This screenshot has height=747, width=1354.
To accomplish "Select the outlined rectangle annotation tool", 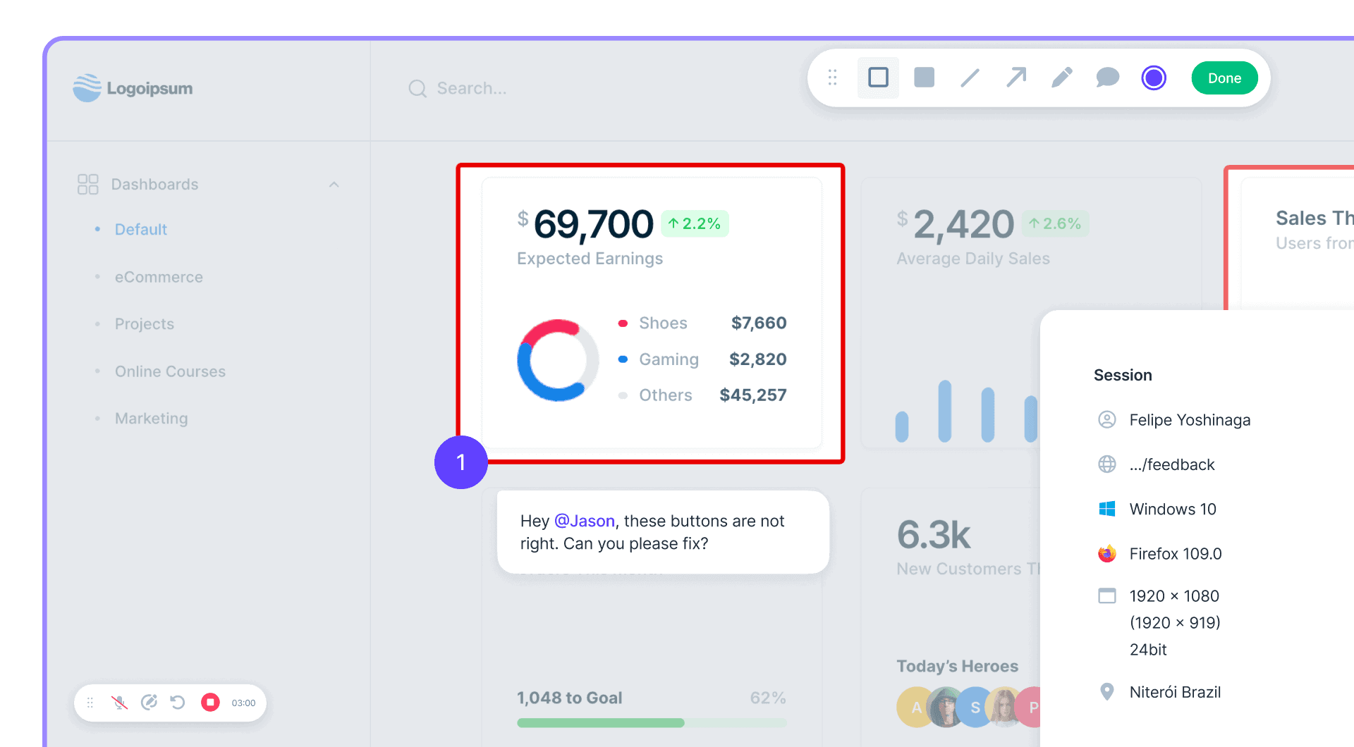I will point(878,78).
